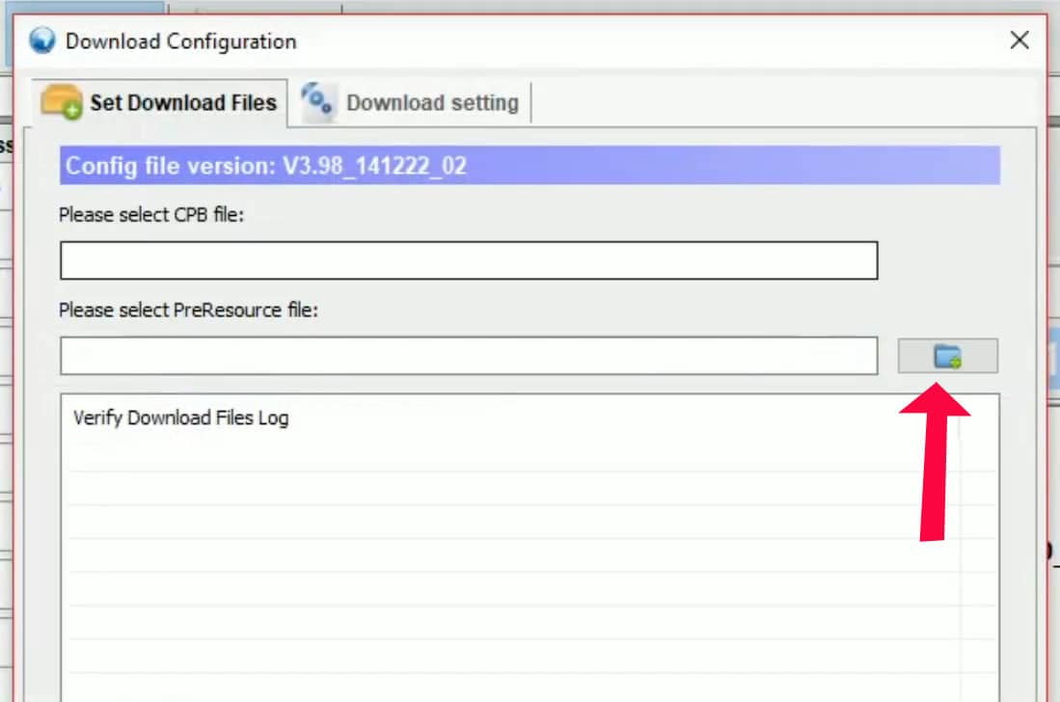
Task: Click the 'Please select PreResource file:' label
Action: [188, 310]
